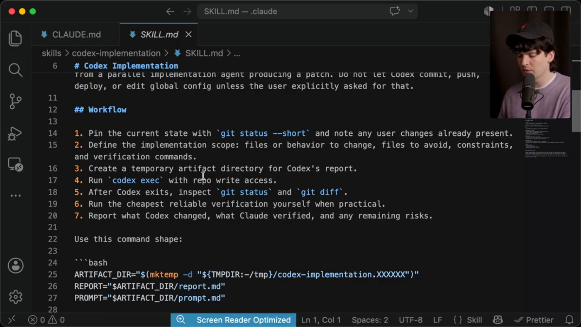Screen dimensions: 581x327
Task: Select the SKILL.md editor tab
Action: (159, 34)
